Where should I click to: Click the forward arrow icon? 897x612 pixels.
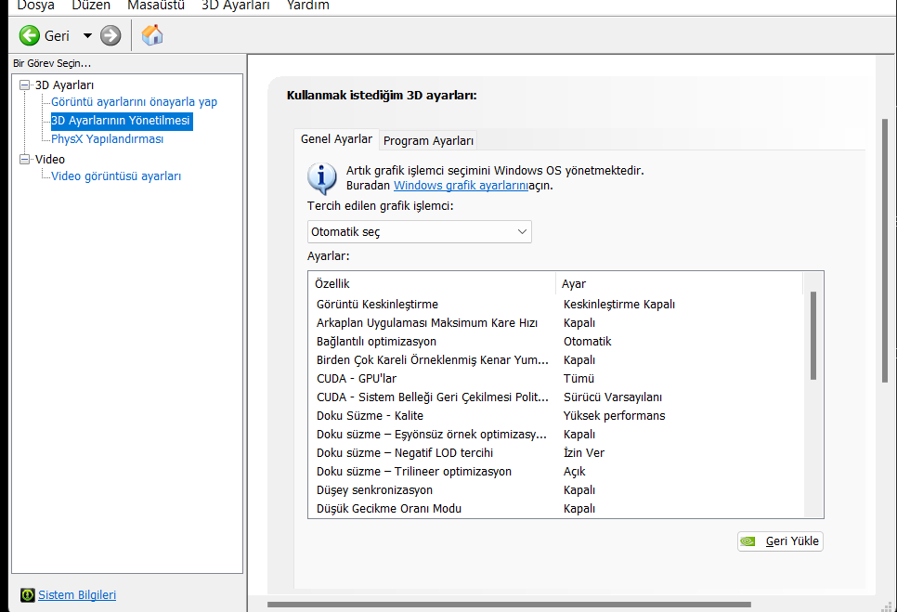tap(110, 35)
